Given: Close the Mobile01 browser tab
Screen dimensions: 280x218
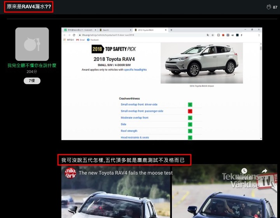Looking at the screenshot, I should pyautogui.click(x=95, y=30).
